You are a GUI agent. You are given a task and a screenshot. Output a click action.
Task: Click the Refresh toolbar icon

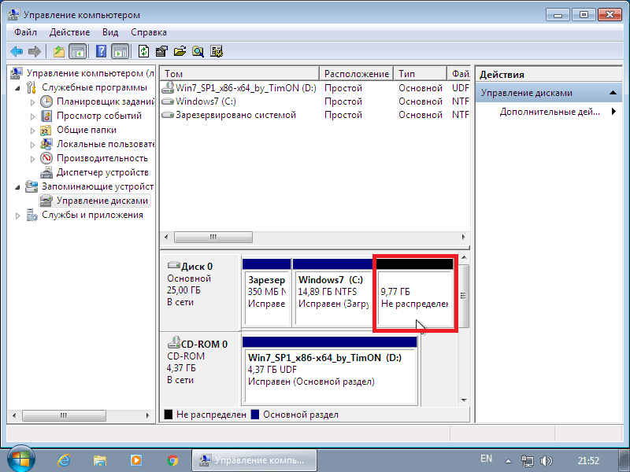[143, 51]
